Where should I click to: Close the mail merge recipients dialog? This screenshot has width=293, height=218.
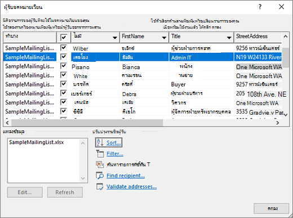[x=281, y=7]
